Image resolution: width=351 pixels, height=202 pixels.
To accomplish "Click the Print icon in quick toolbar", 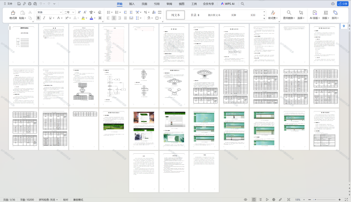I will 29,4.
